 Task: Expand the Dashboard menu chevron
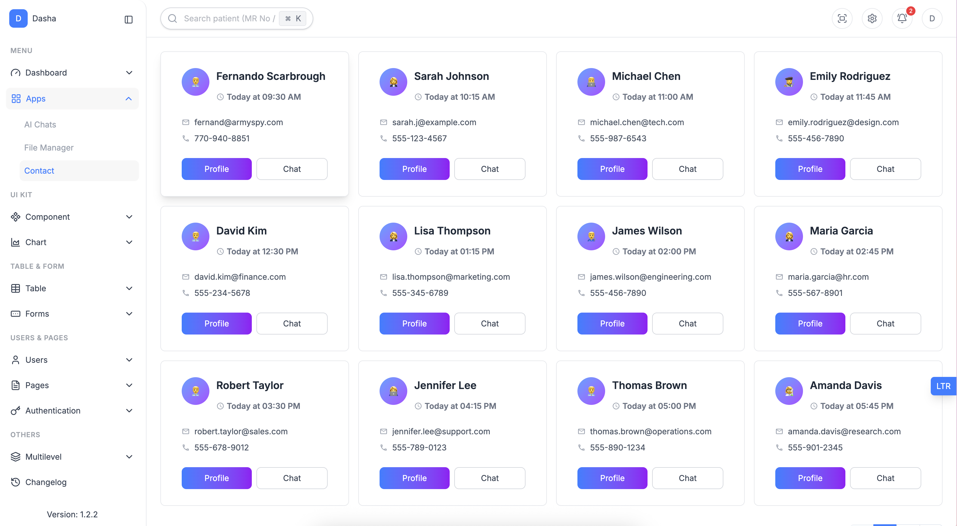tap(129, 73)
